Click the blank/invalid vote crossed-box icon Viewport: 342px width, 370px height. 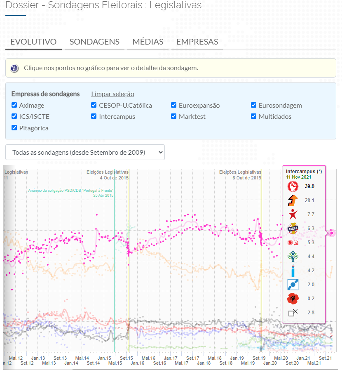click(x=293, y=313)
